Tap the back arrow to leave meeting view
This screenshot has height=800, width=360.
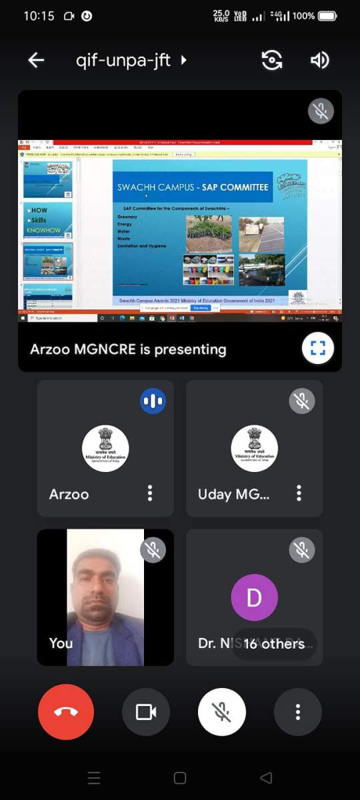(x=36, y=60)
